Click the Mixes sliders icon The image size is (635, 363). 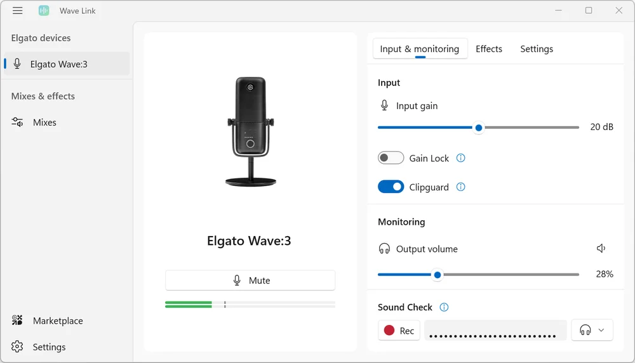click(x=17, y=122)
